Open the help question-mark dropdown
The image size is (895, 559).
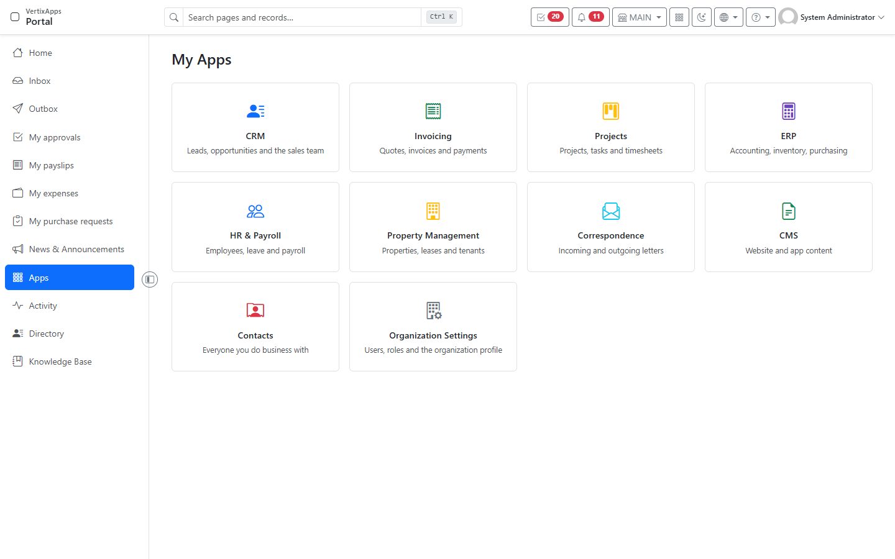(x=761, y=17)
